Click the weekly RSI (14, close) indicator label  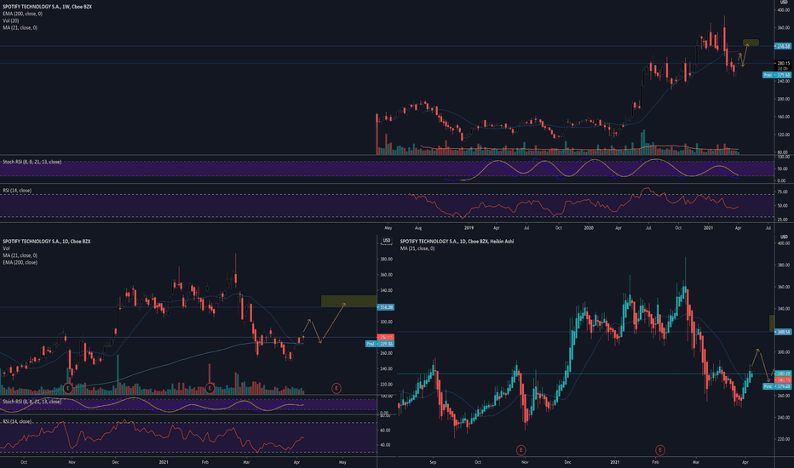[17, 191]
